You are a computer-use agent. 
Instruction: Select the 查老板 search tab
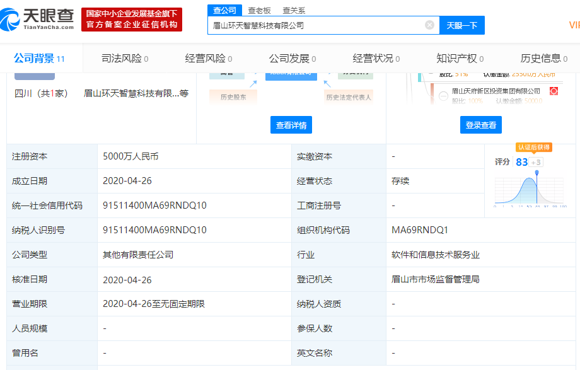[x=259, y=11]
